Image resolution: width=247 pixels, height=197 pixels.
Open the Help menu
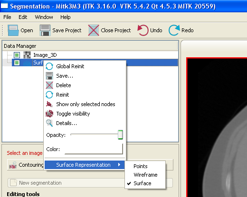(x=66, y=17)
